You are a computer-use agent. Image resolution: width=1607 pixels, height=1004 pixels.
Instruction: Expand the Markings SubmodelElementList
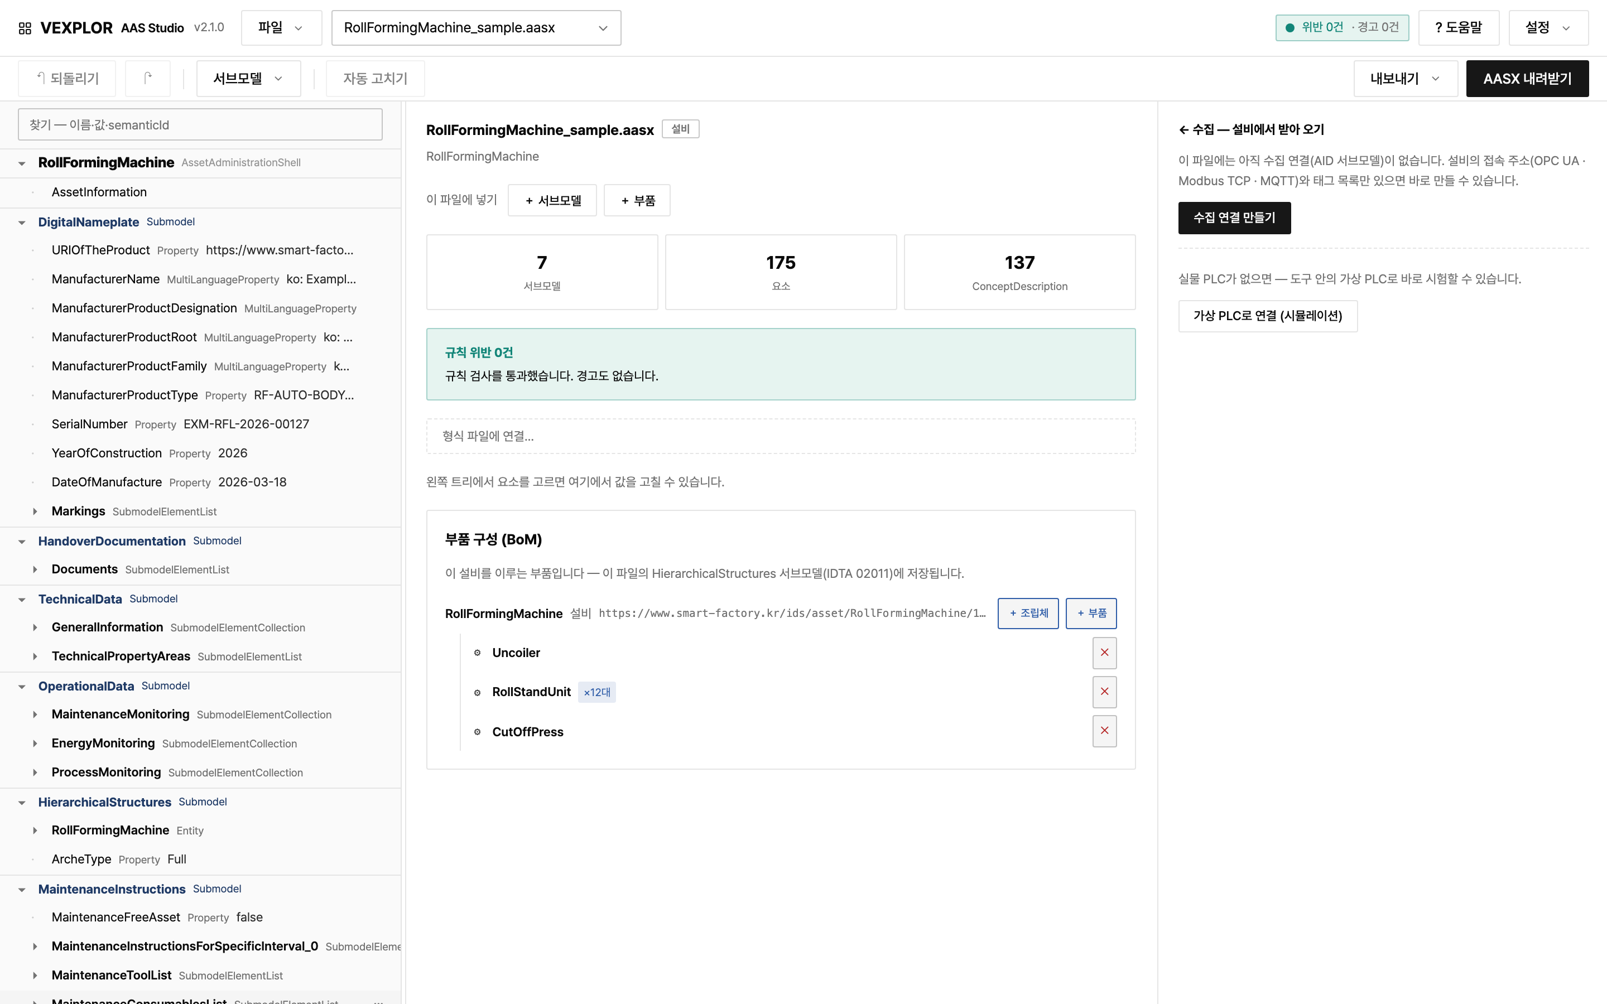(35, 511)
